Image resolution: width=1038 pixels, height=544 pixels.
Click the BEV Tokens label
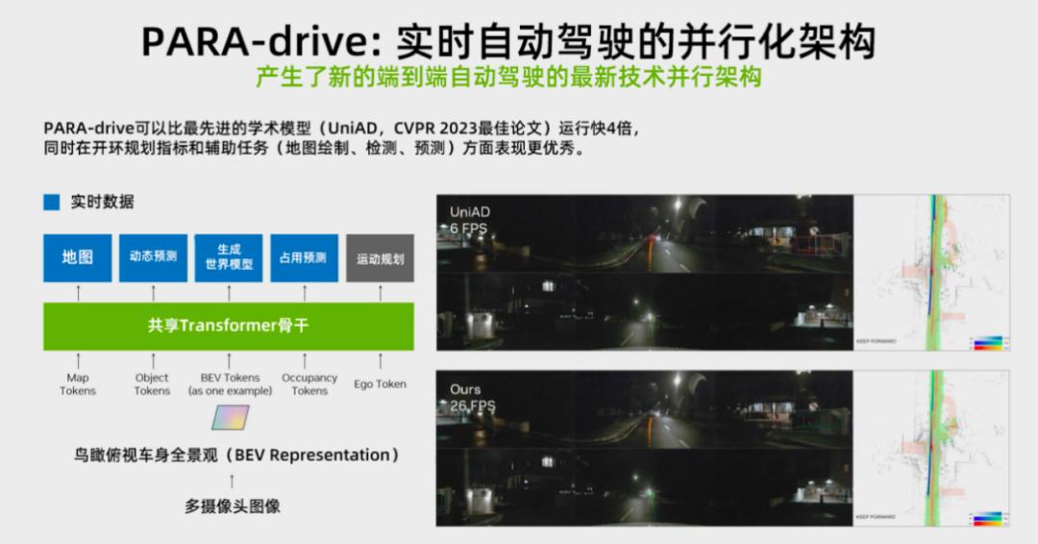tap(230, 384)
